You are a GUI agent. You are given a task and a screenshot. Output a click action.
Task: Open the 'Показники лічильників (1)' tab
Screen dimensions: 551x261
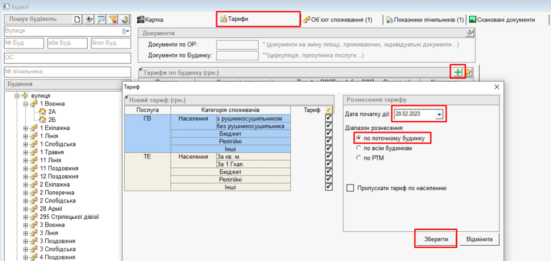pyautogui.click(x=425, y=20)
